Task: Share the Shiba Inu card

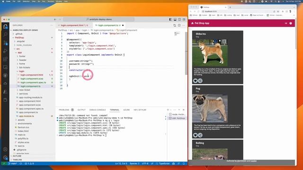Action: pos(200,81)
